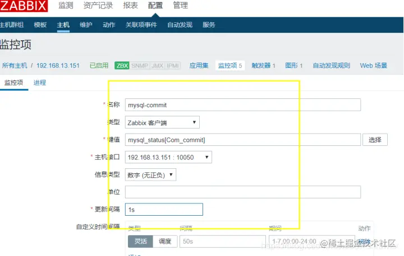Go to 自动发现 submenu

coord(180,25)
